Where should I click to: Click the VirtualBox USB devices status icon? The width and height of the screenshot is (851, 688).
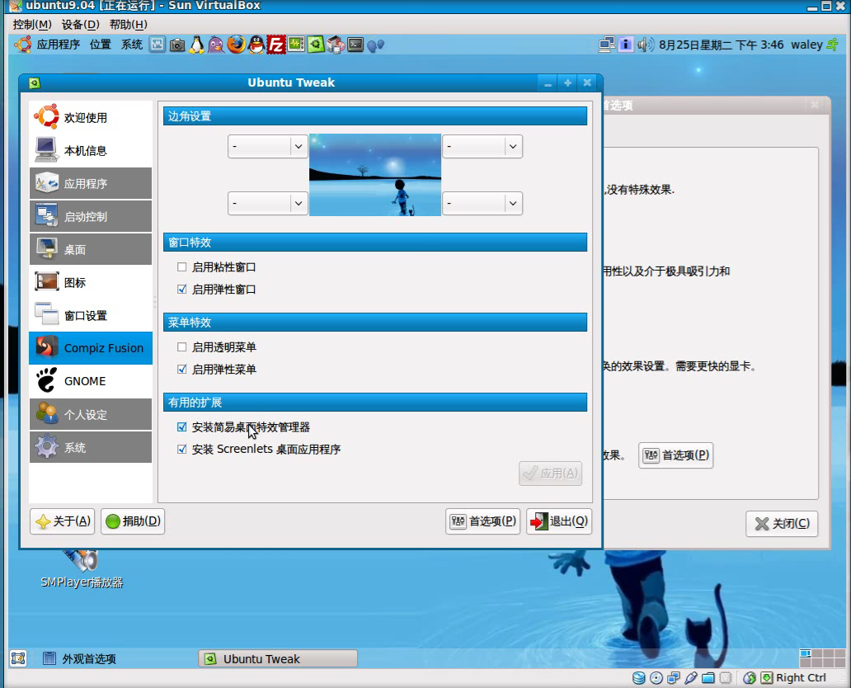coord(691,677)
